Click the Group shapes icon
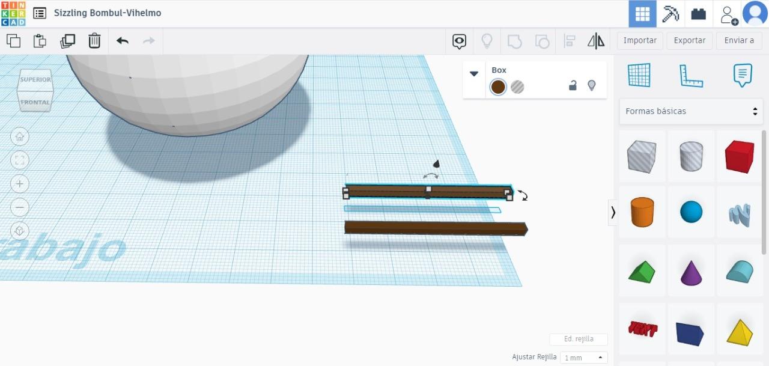This screenshot has width=769, height=366. click(515, 41)
